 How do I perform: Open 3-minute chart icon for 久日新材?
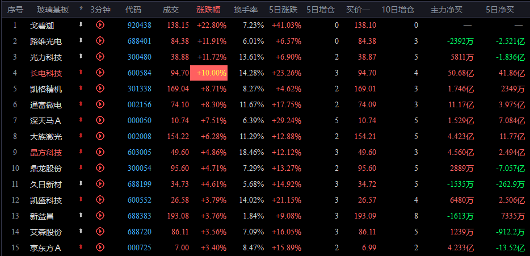tap(100, 184)
